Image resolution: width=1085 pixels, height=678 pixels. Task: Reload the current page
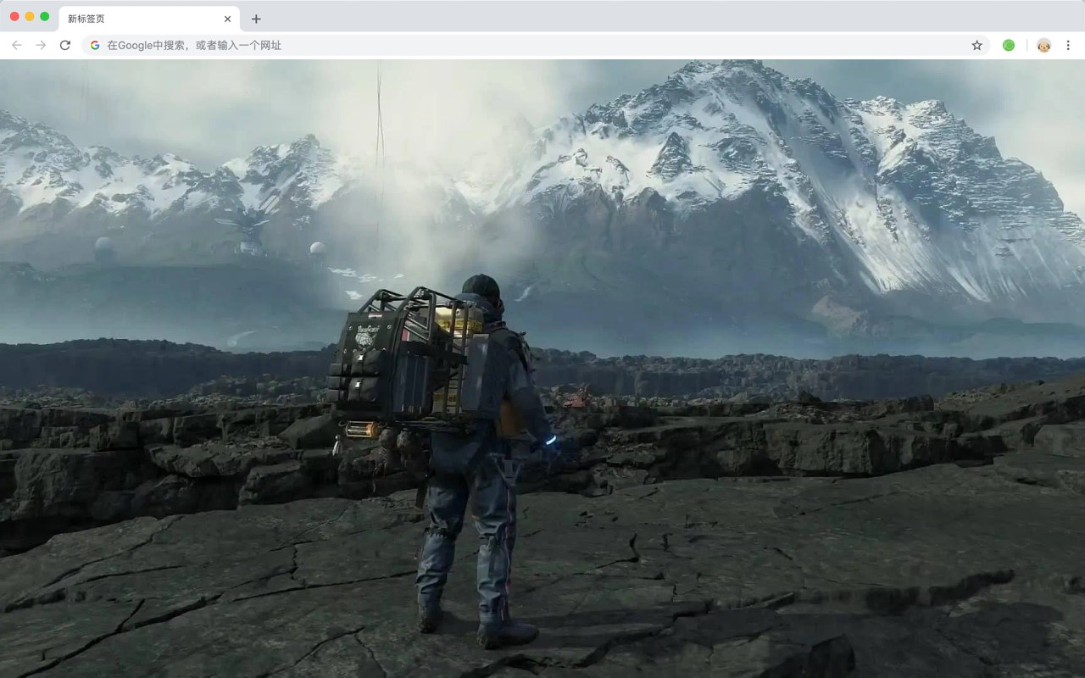click(x=65, y=45)
